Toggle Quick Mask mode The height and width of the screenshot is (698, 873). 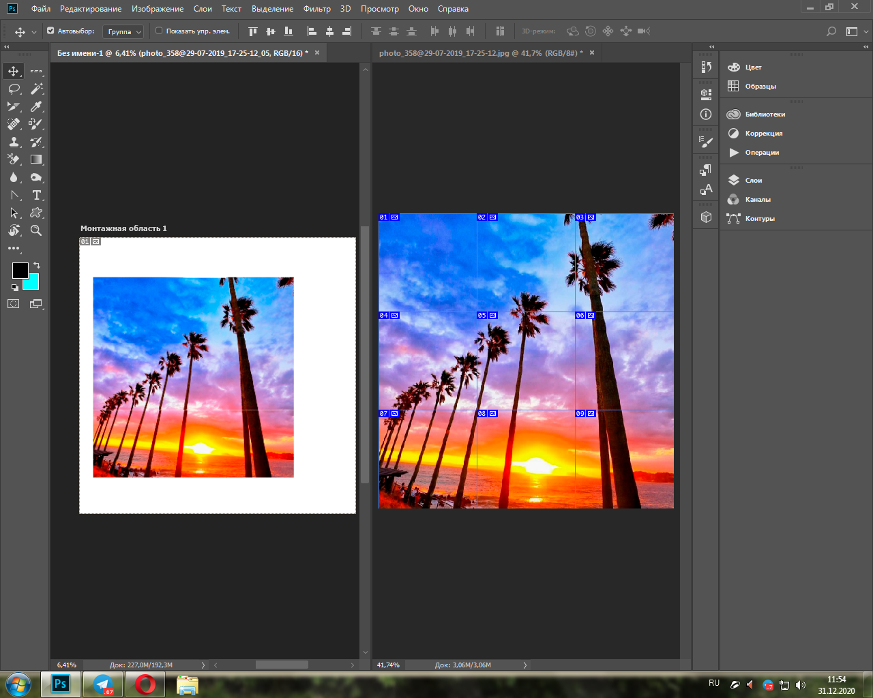(x=14, y=304)
